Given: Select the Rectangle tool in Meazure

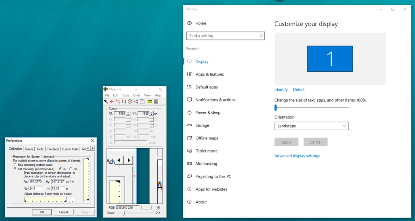Looking at the screenshot, I should click(x=124, y=102).
